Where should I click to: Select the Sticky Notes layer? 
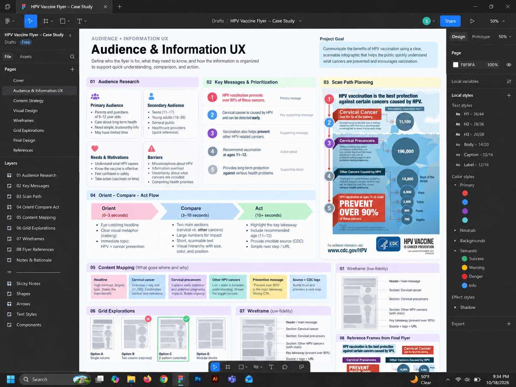pos(29,284)
